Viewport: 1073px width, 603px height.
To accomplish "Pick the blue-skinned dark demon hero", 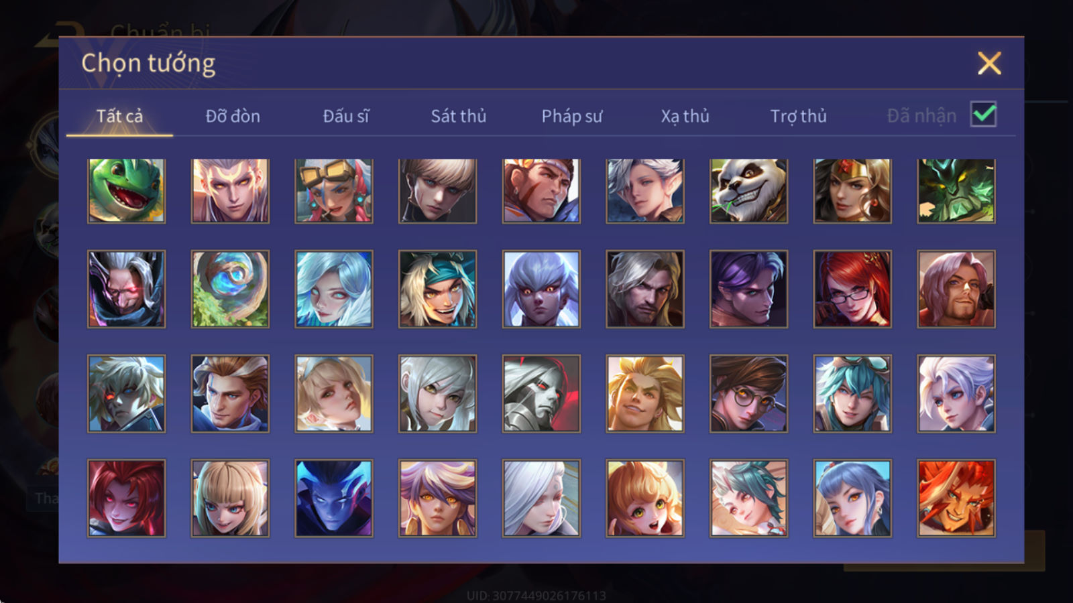I will pos(334,498).
